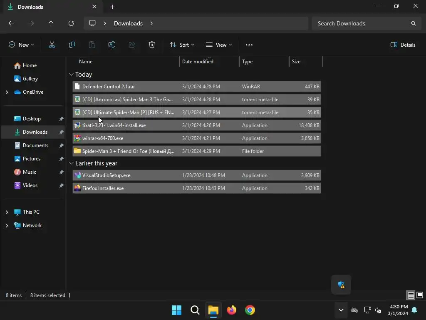Screen dimensions: 426x320
Task: Refresh the Downloads folder
Action: (71, 23)
